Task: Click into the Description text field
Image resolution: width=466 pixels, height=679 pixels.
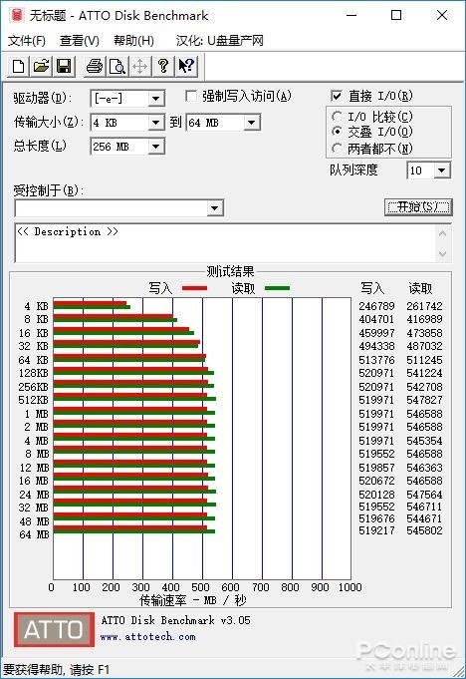Action: [x=225, y=243]
